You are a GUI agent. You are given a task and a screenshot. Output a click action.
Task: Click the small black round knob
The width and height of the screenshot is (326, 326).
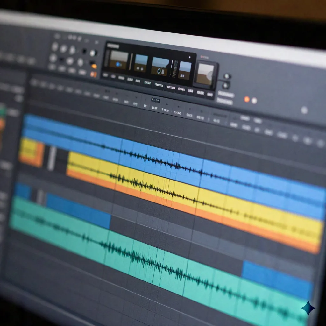[84, 51]
